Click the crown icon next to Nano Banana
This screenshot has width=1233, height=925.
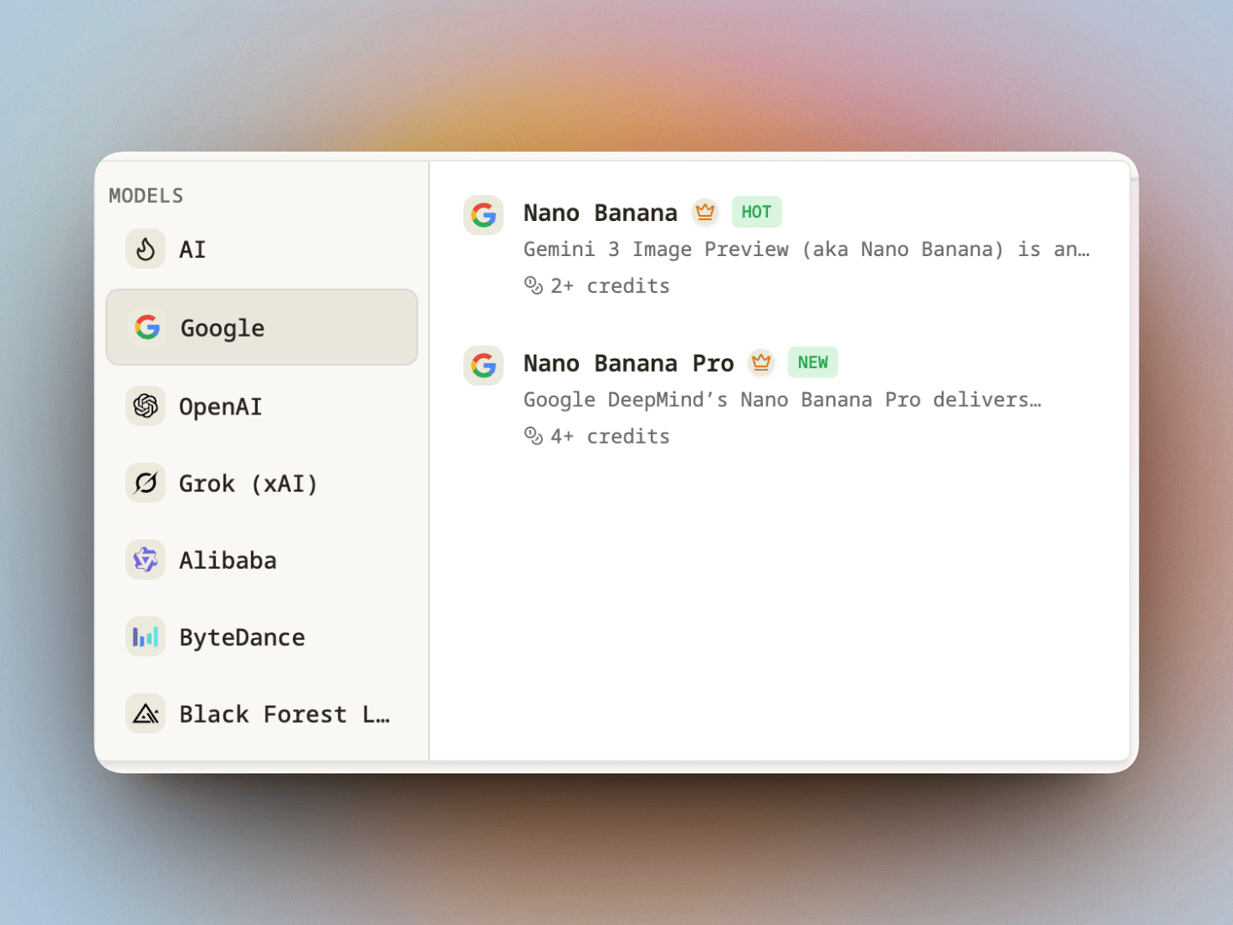[705, 212]
